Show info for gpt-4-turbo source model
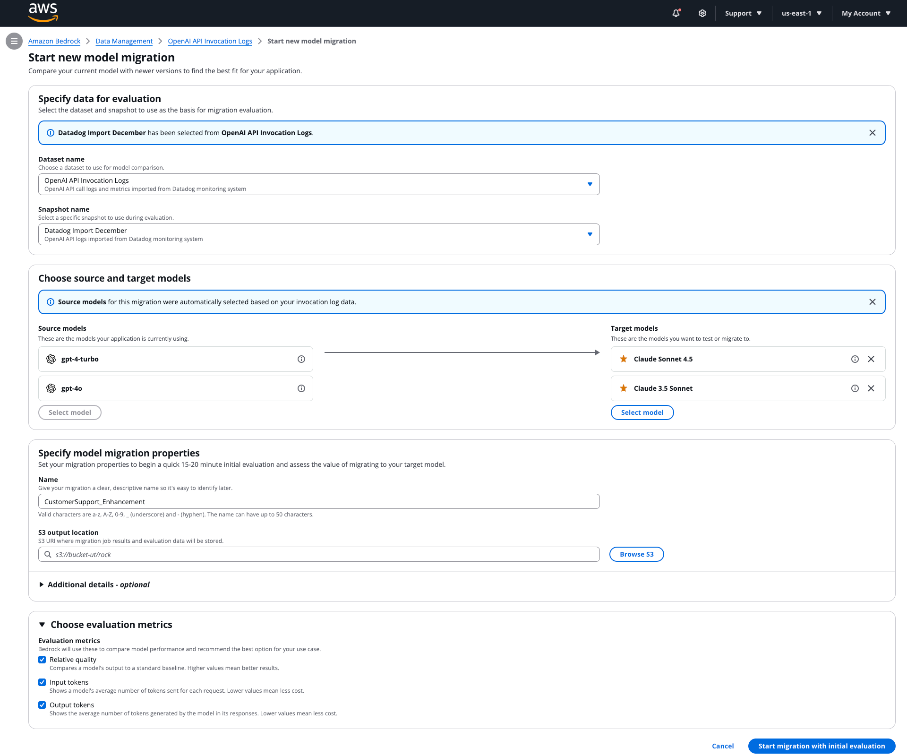The height and width of the screenshot is (756, 907). point(301,359)
